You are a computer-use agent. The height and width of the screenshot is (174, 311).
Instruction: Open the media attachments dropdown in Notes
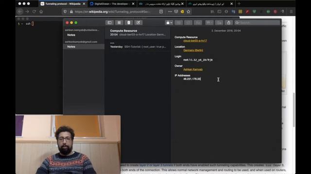click(x=209, y=23)
